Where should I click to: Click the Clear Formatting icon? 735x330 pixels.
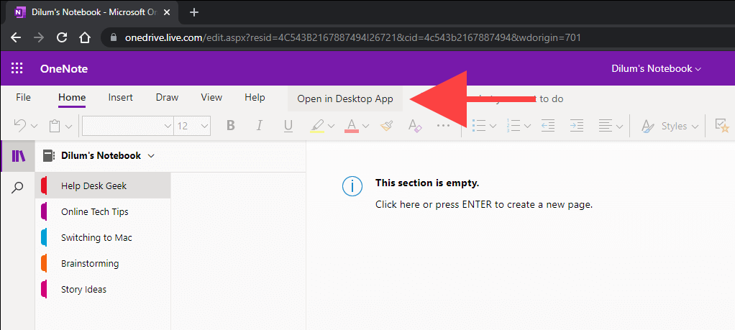[415, 126]
